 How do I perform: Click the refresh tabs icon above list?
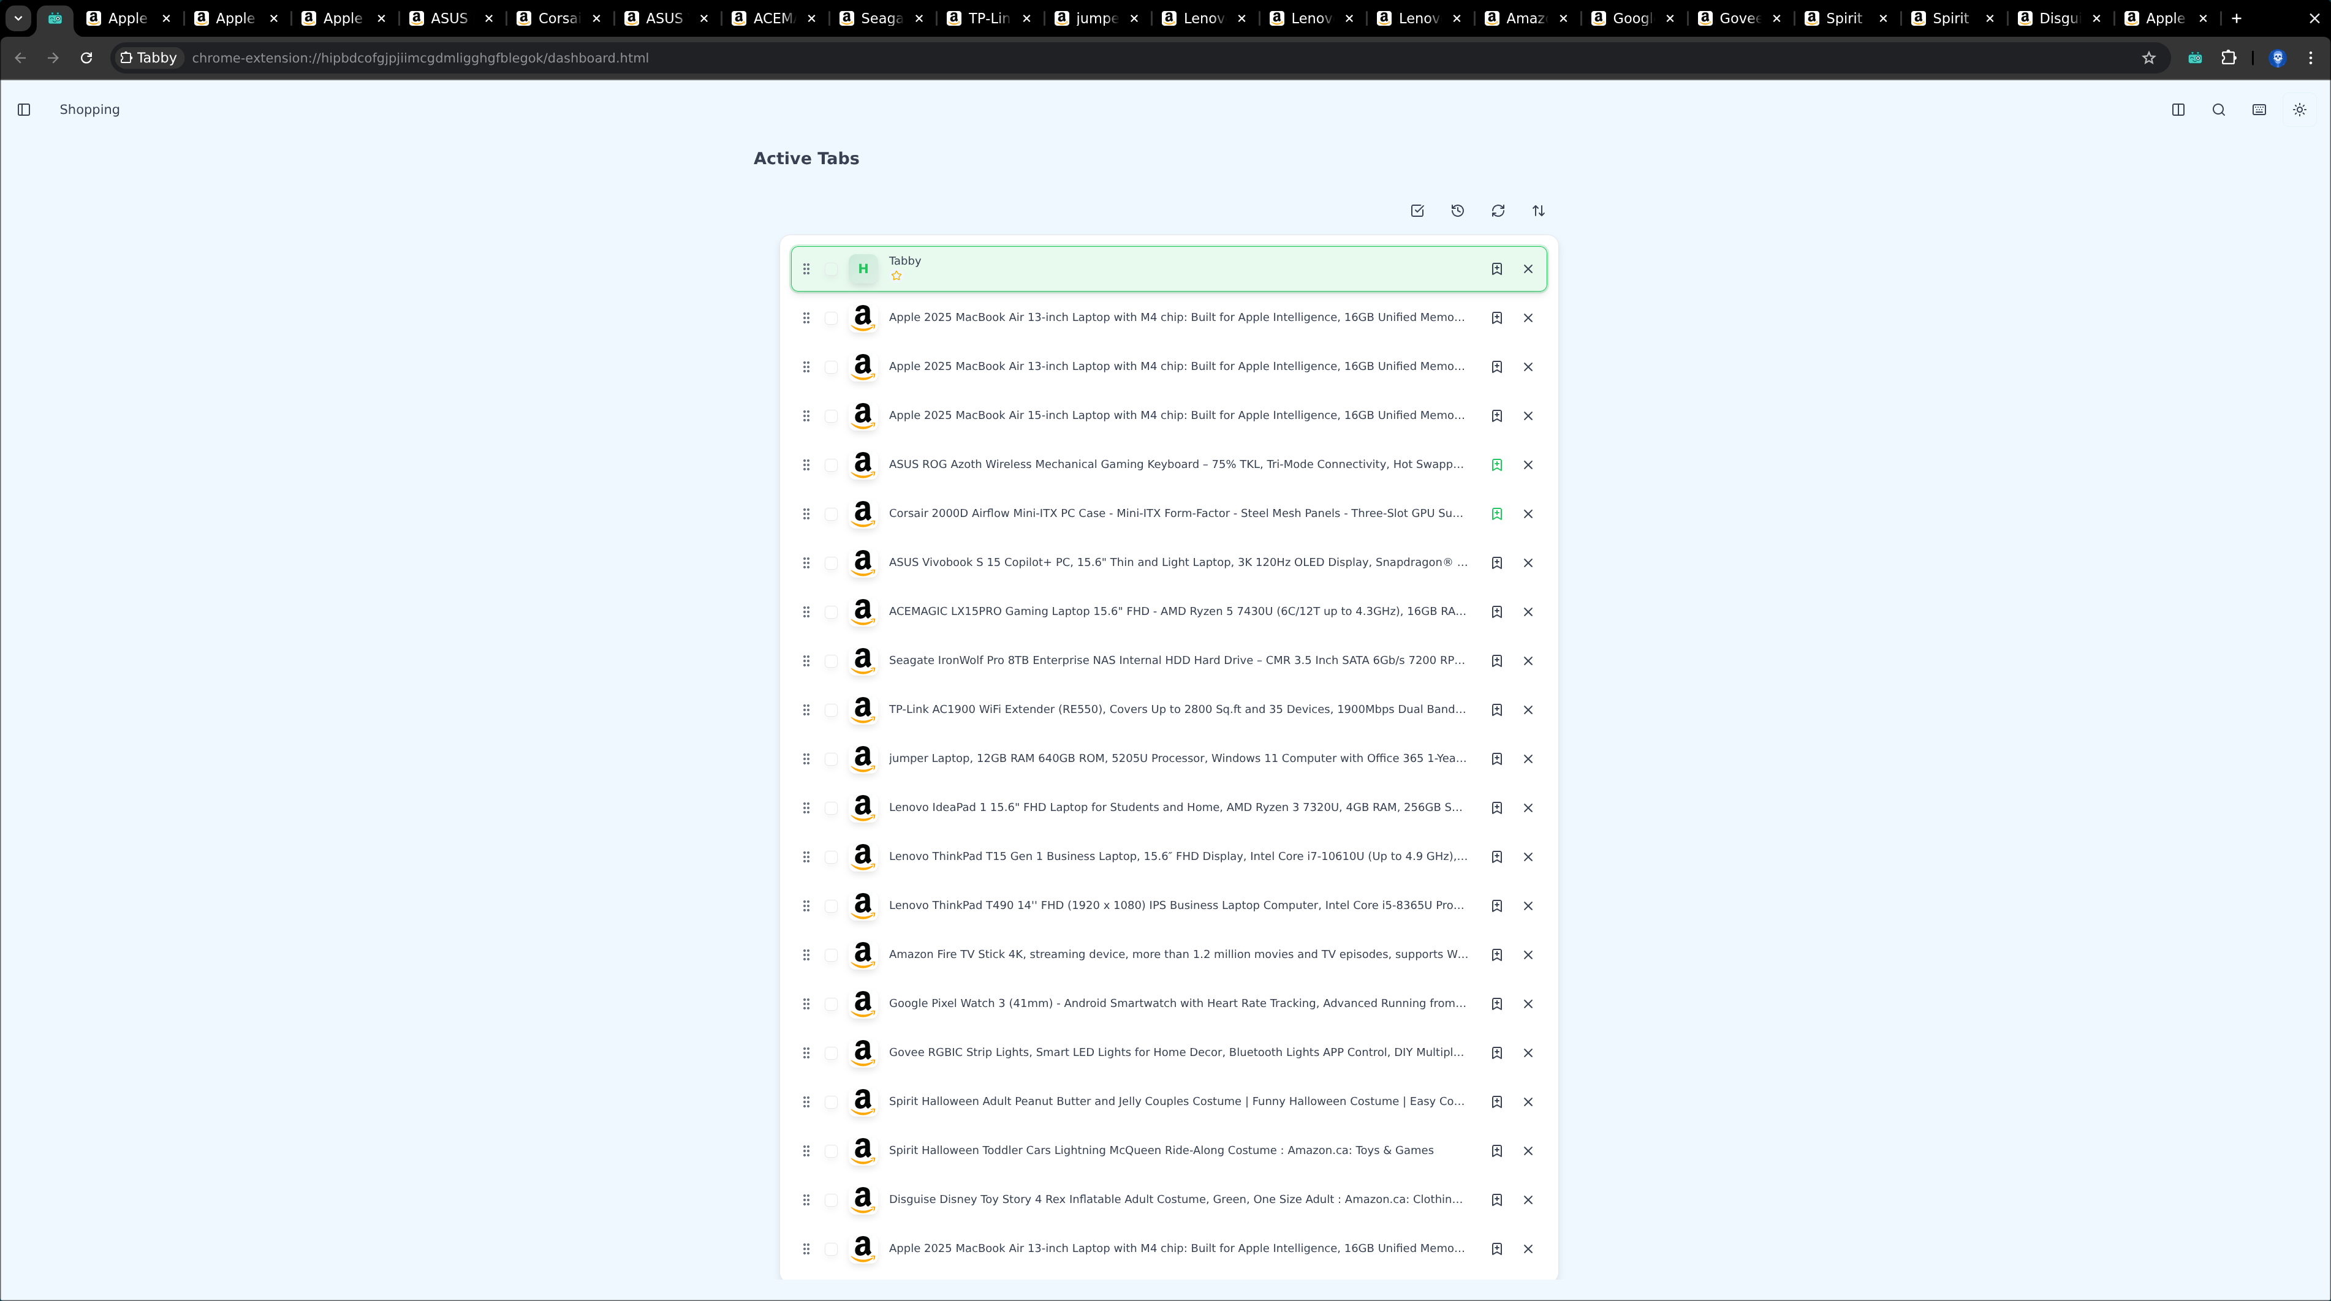pyautogui.click(x=1498, y=211)
